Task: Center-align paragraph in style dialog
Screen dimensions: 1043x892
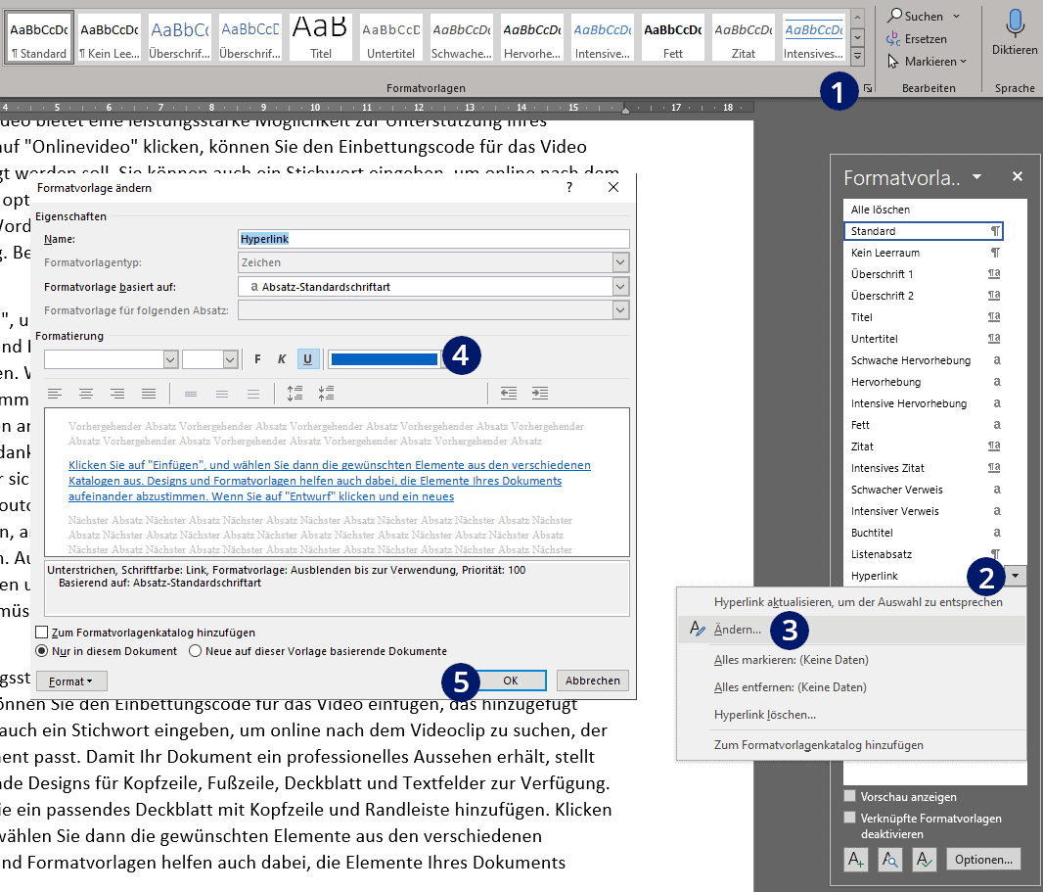Action: [86, 394]
